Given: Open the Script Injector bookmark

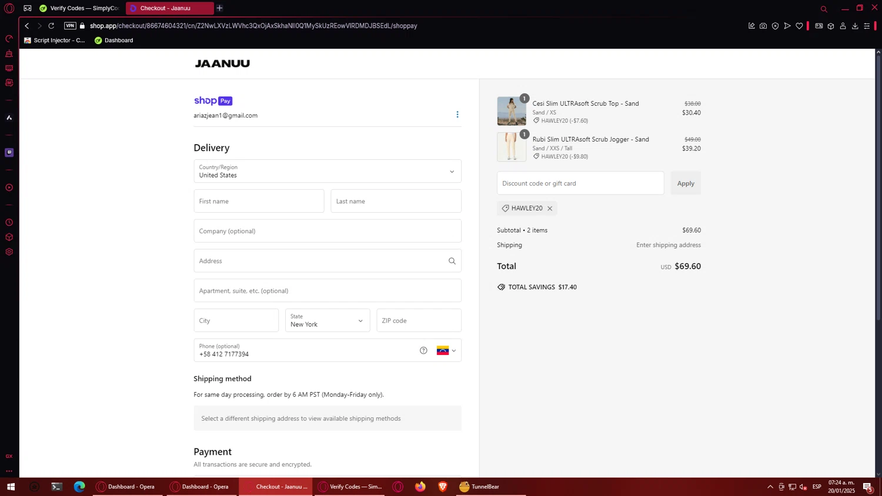Looking at the screenshot, I should [55, 41].
